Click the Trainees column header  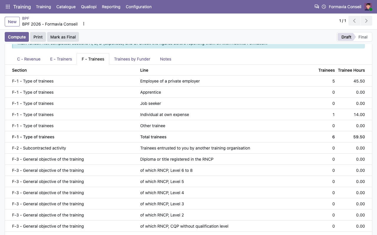pyautogui.click(x=327, y=70)
